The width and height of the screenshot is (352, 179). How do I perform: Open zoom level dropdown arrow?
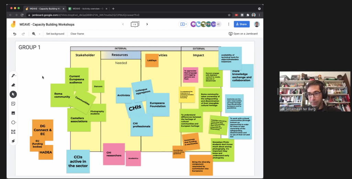(40, 34)
